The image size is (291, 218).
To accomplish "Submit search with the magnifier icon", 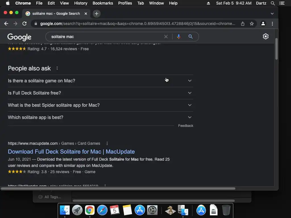I will point(191,37).
